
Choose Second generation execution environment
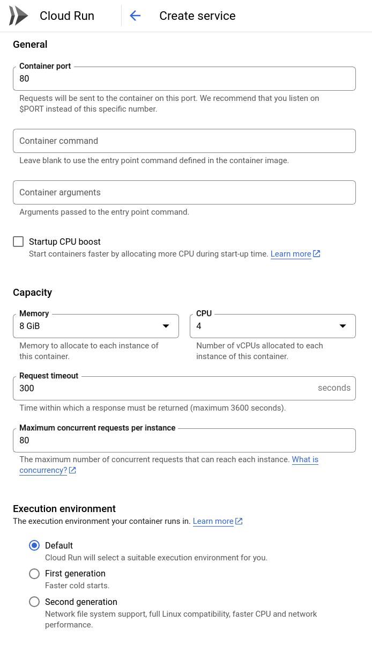click(34, 602)
